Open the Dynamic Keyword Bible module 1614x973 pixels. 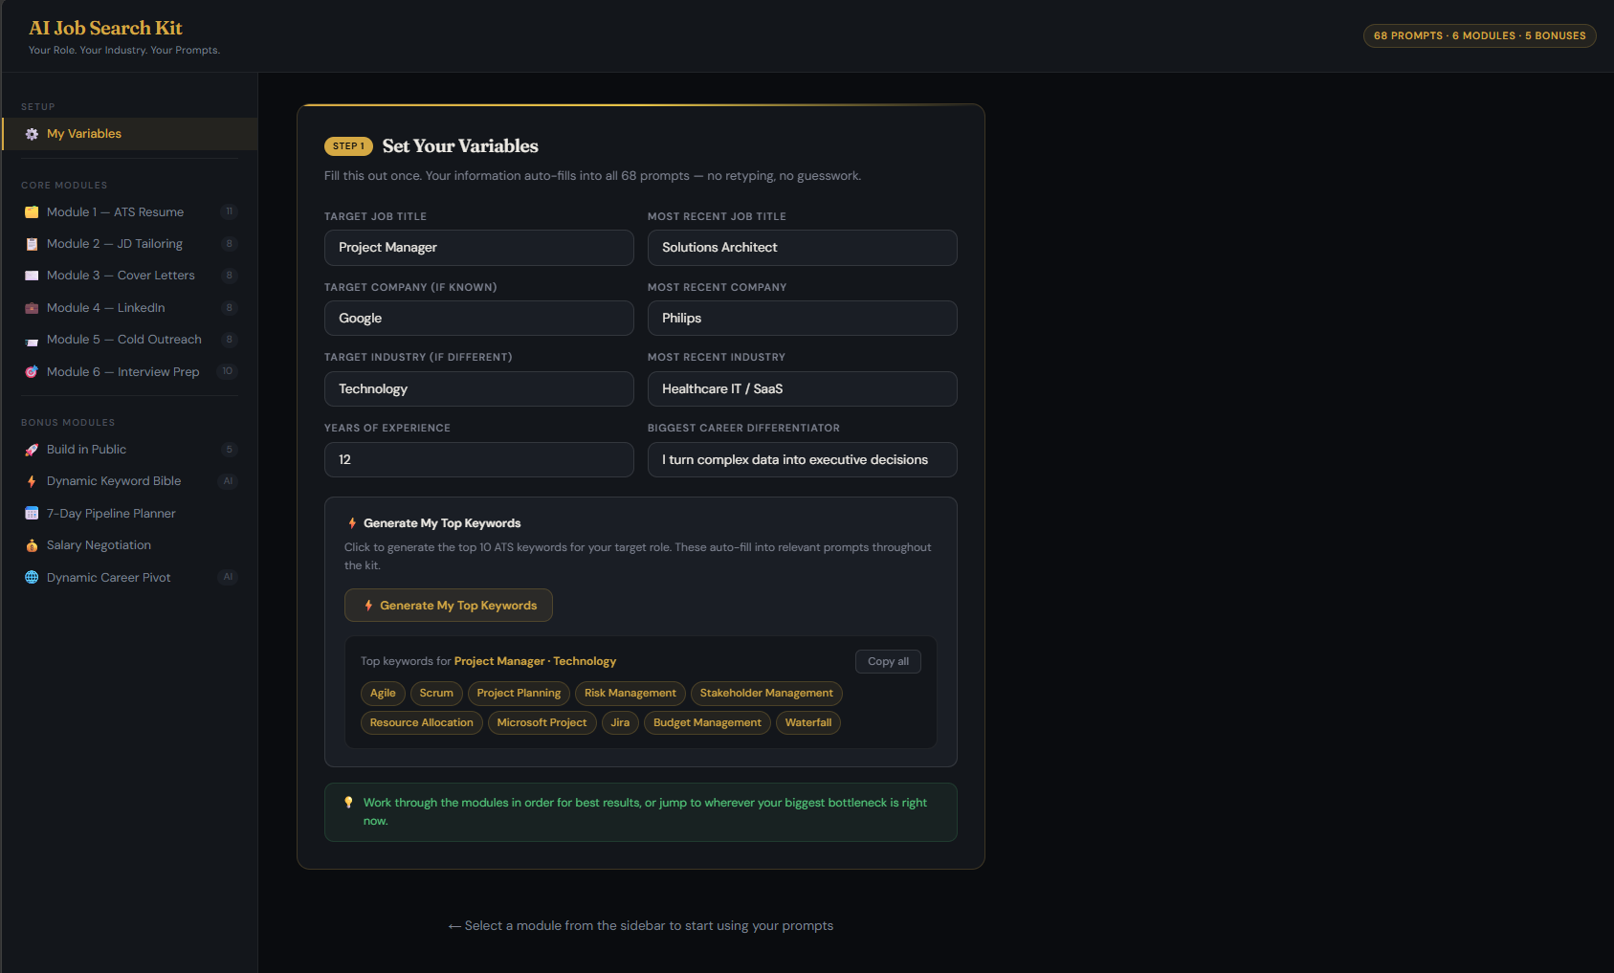129,481
